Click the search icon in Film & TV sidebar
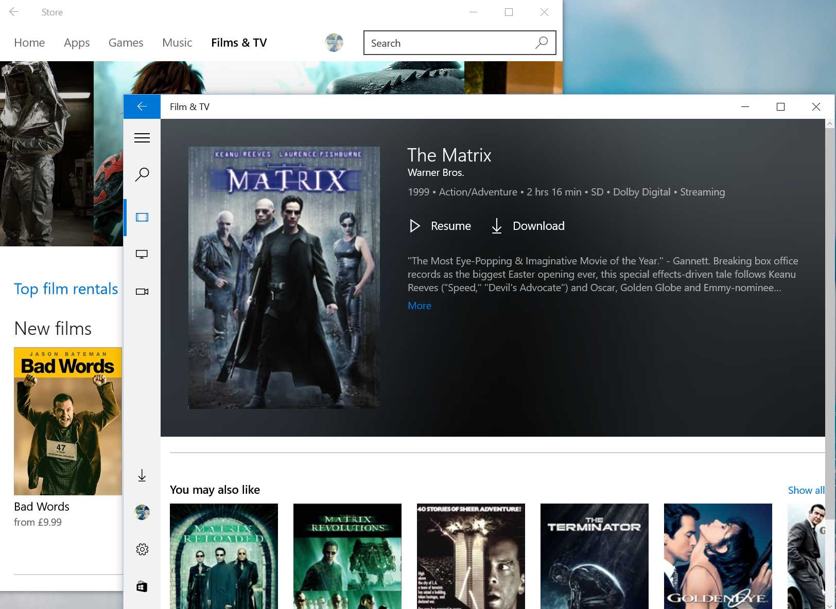The image size is (836, 609). click(x=142, y=174)
